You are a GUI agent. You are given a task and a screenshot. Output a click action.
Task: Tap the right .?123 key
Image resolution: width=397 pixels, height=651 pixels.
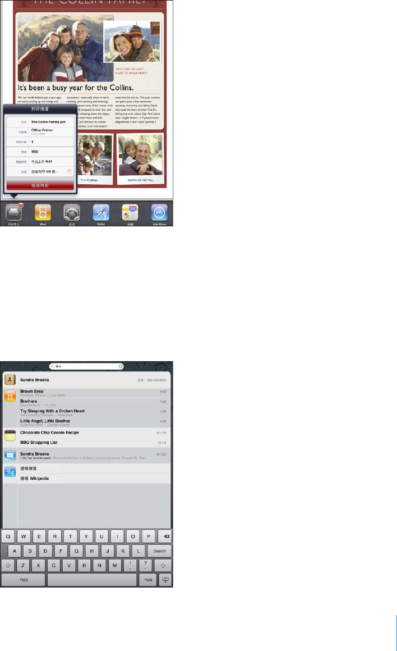148,580
